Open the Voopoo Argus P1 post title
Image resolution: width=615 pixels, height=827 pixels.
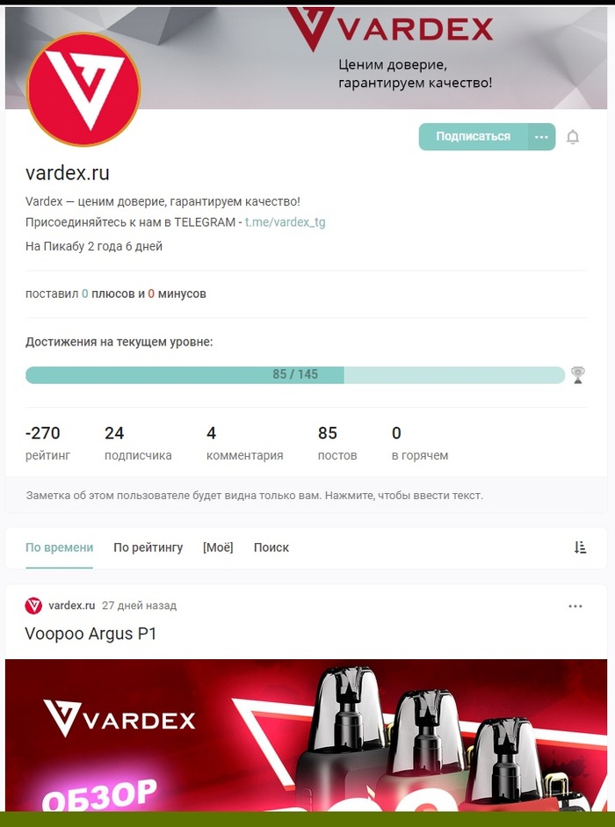tap(90, 634)
